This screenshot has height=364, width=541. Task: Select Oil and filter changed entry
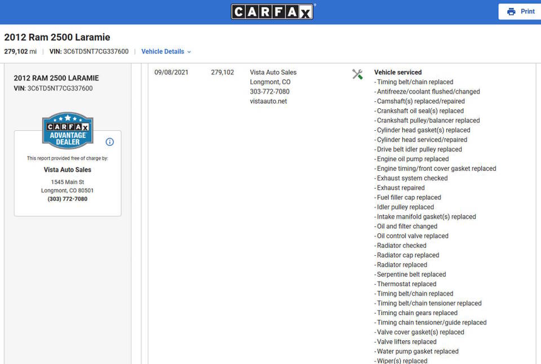click(x=406, y=227)
